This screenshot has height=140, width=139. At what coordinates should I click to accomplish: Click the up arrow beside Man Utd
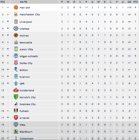click(8, 7)
